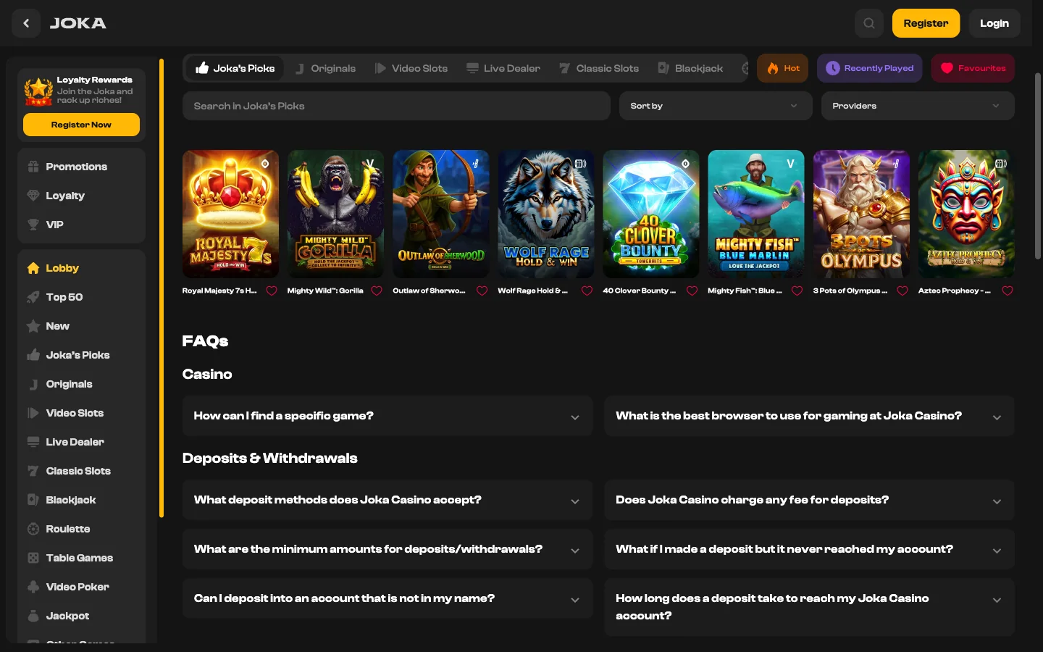Open search via magnifier icon in header

(x=869, y=23)
